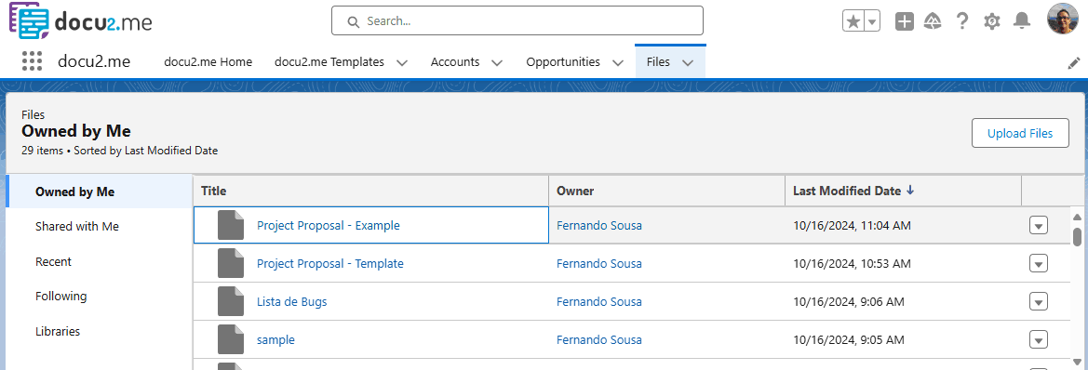The width and height of the screenshot is (1088, 370).
Task: Click the search magnifier icon
Action: 353,21
